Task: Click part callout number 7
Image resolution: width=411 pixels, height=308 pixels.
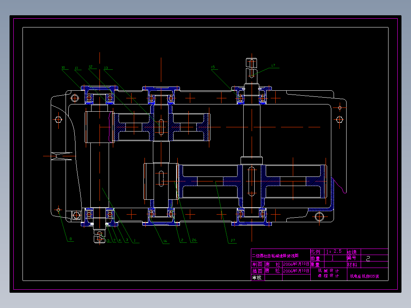Action: coord(114,241)
